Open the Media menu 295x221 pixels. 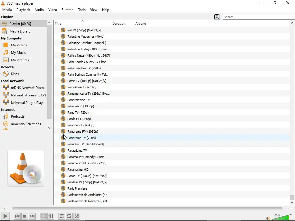[7, 10]
